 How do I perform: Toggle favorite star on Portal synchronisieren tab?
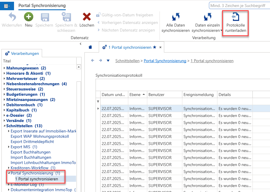tap(155, 47)
